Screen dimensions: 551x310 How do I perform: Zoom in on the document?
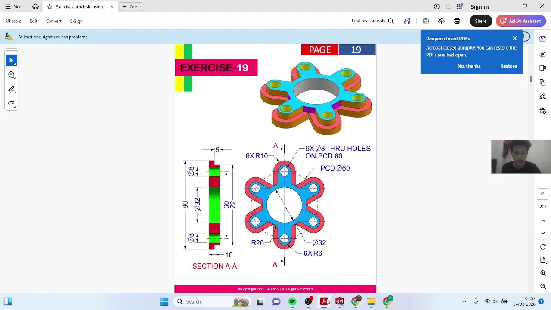click(x=543, y=273)
